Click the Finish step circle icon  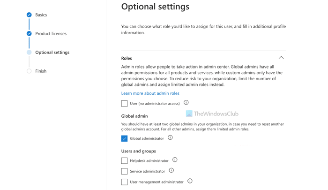click(x=29, y=71)
